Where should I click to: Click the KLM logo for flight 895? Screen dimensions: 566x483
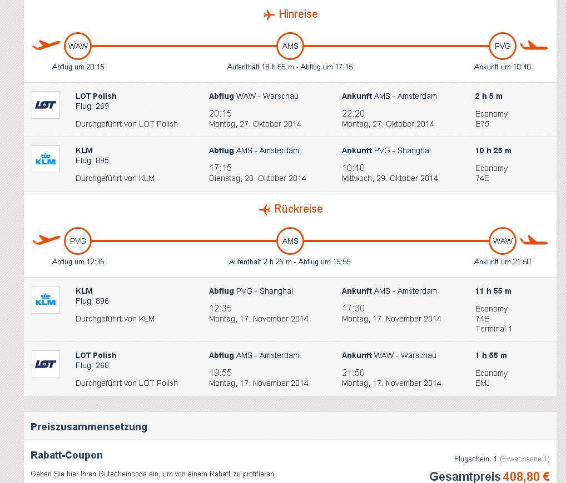tap(46, 159)
